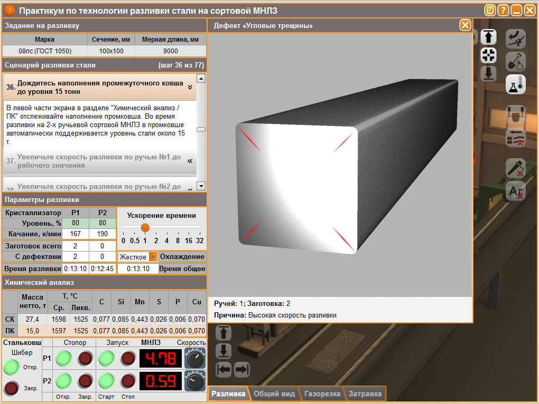Click time acceleration tick label 32
The image size is (539, 404).
[x=200, y=241]
